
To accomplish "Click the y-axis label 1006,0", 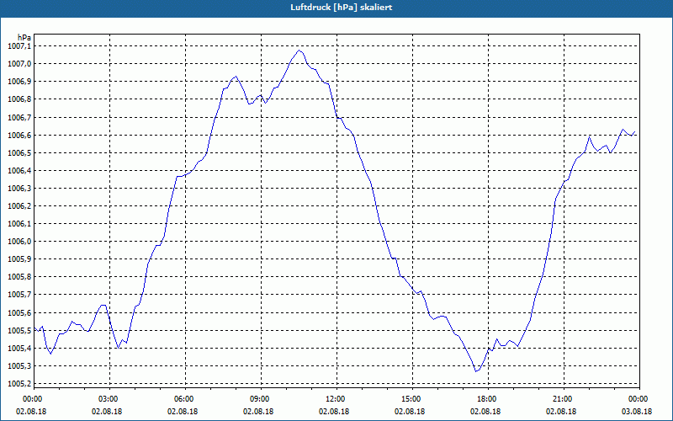I will tap(19, 241).
